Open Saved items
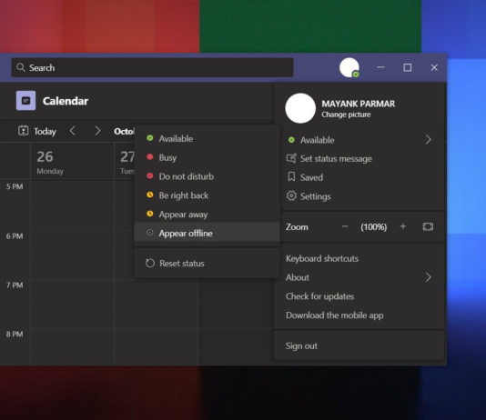 (359, 177)
